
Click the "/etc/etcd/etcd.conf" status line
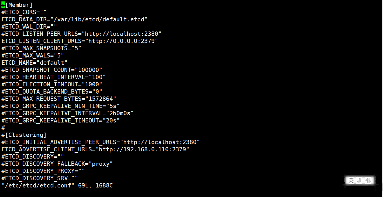(x=57, y=185)
